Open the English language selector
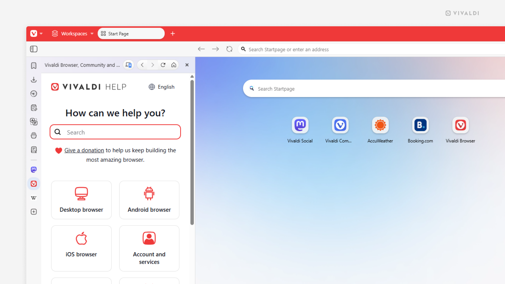 pyautogui.click(x=161, y=87)
